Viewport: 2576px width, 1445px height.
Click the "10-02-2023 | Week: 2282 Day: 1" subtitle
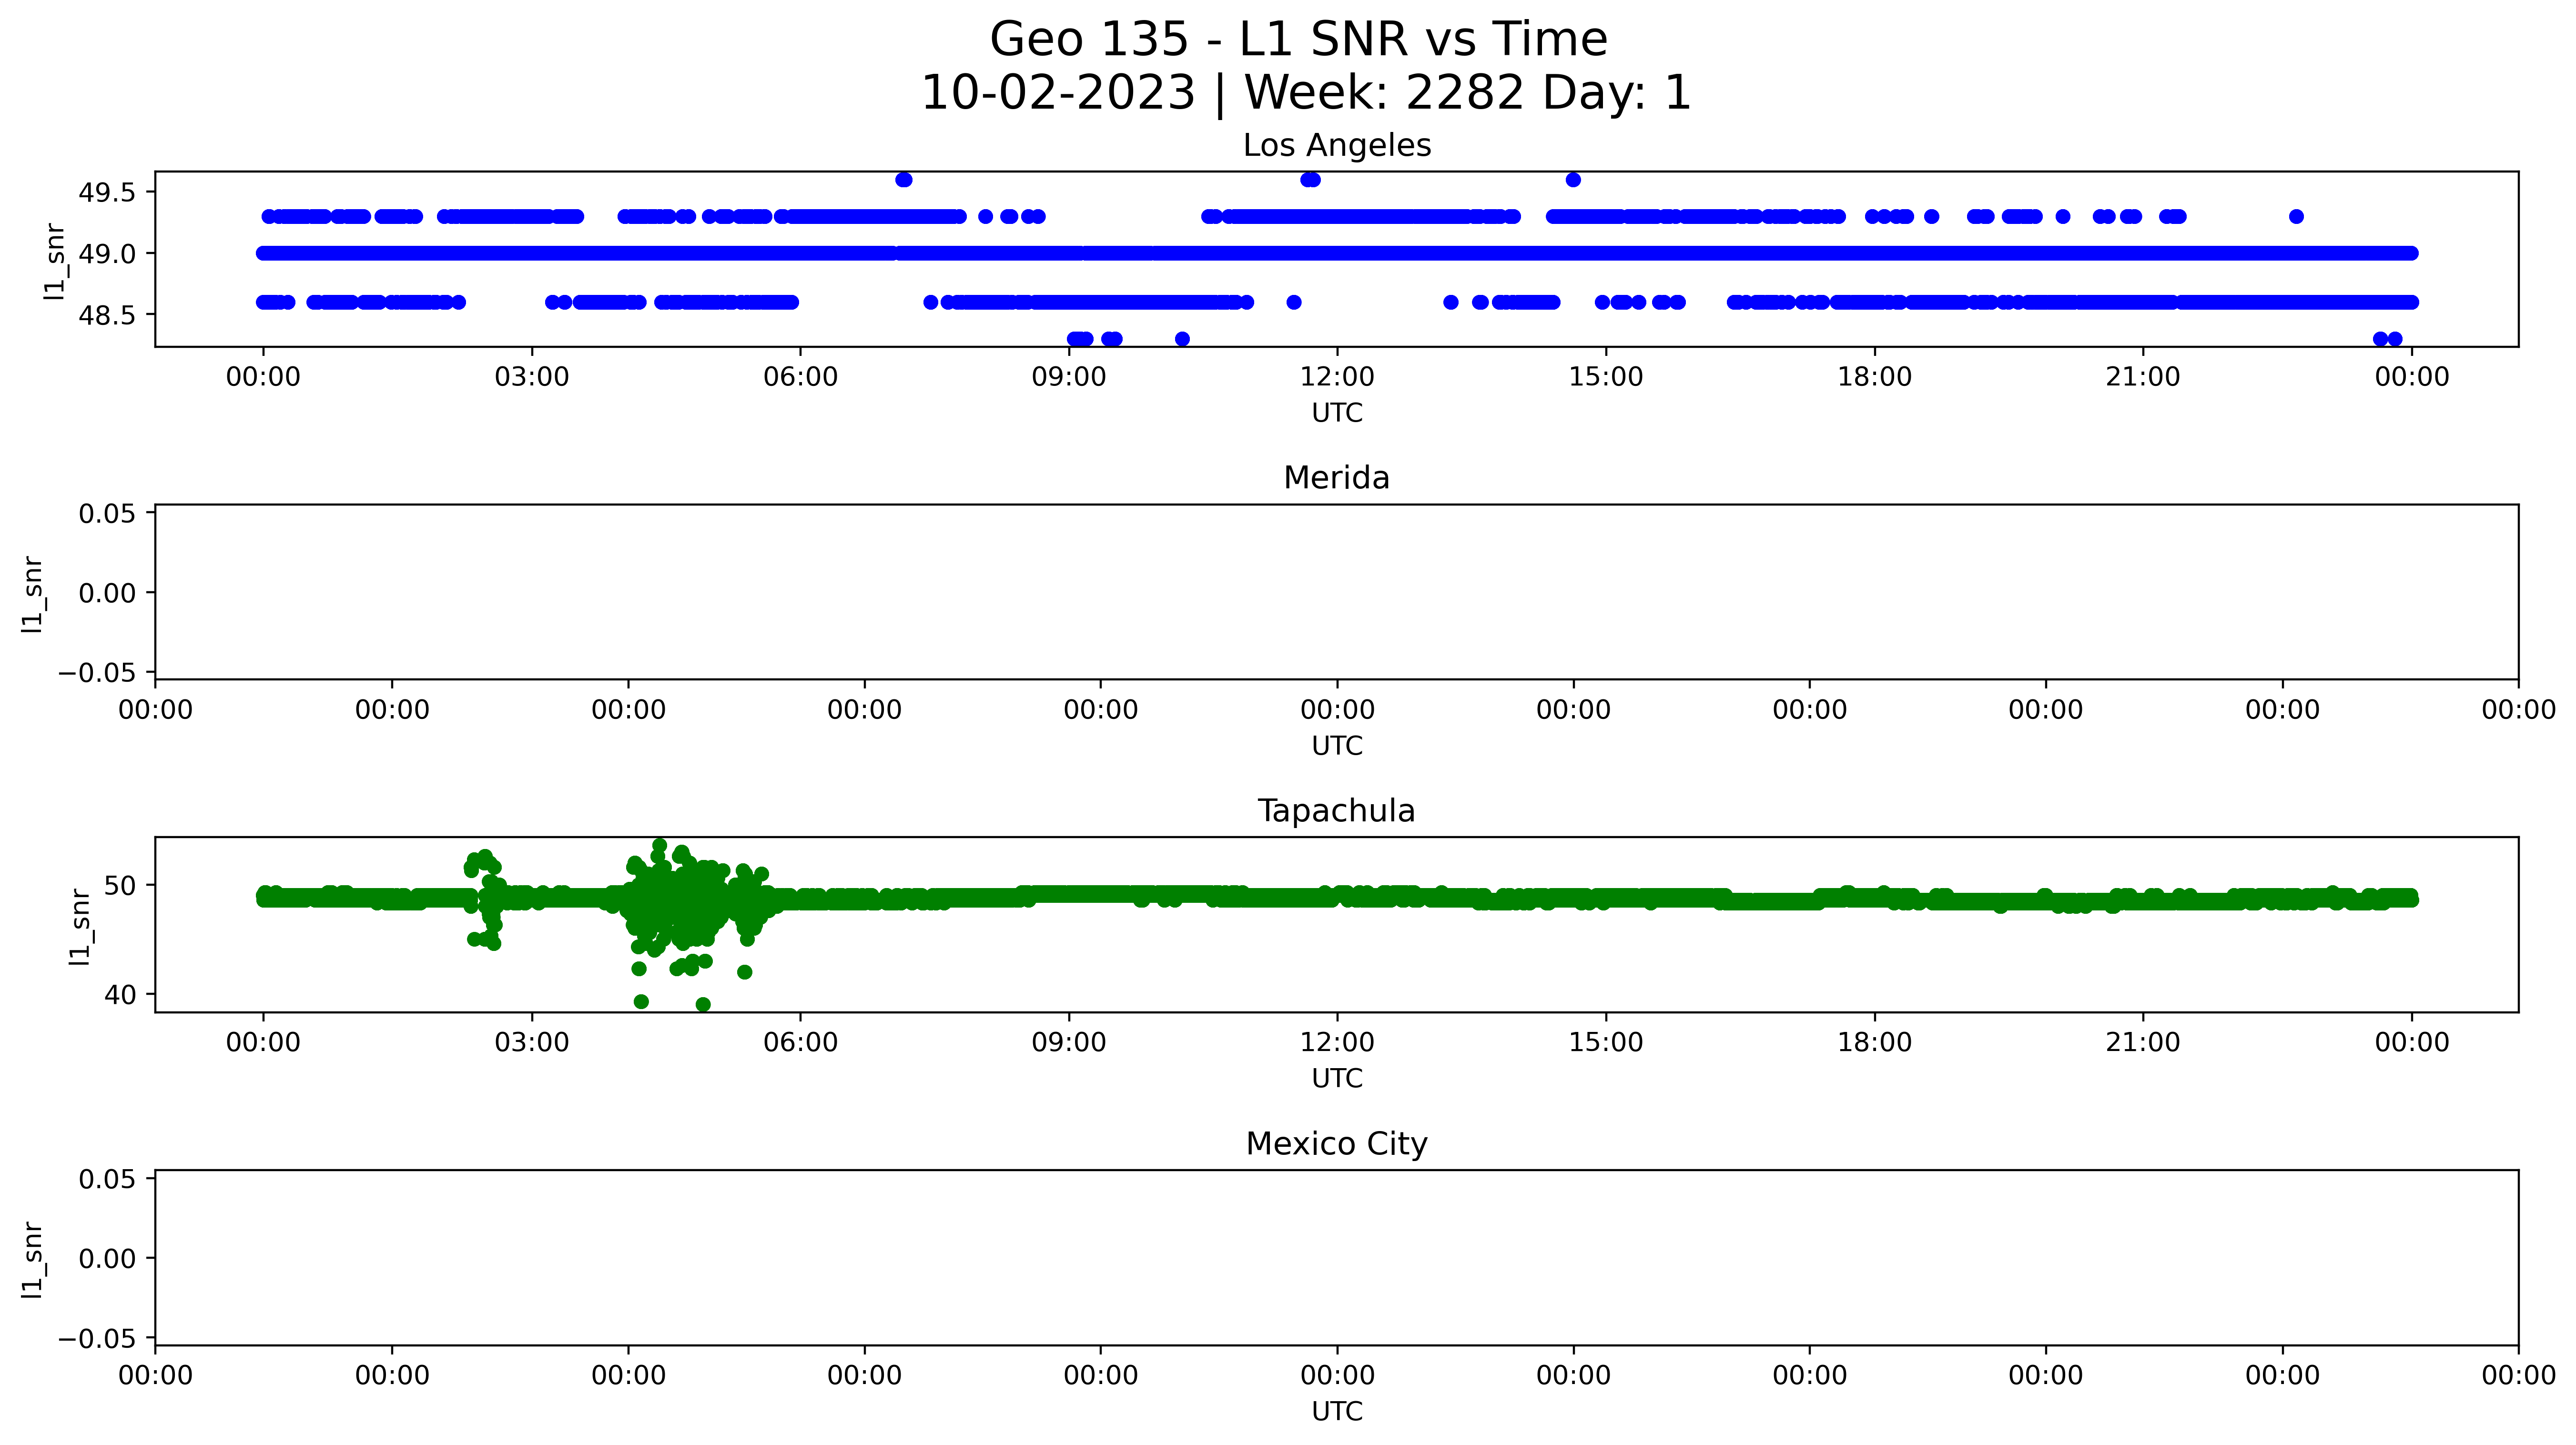click(x=1305, y=93)
